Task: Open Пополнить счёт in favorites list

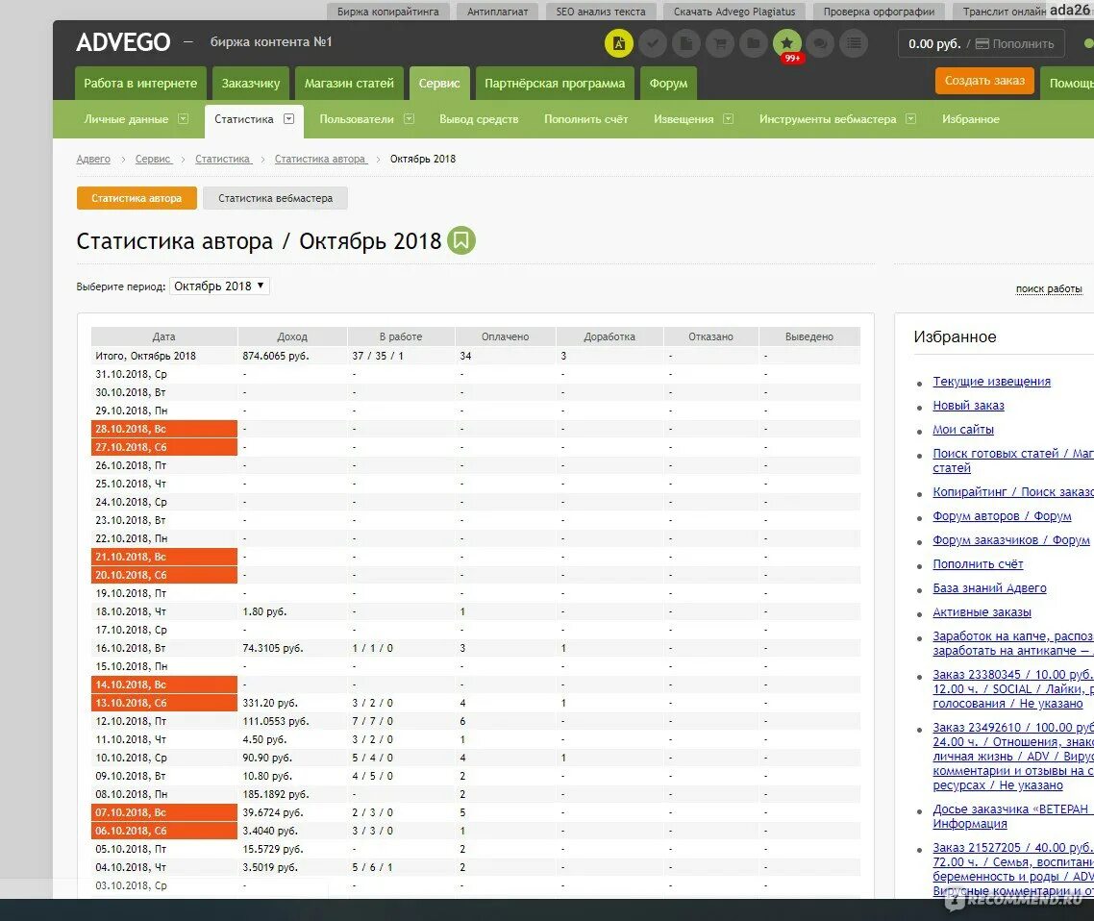Action: tap(978, 563)
